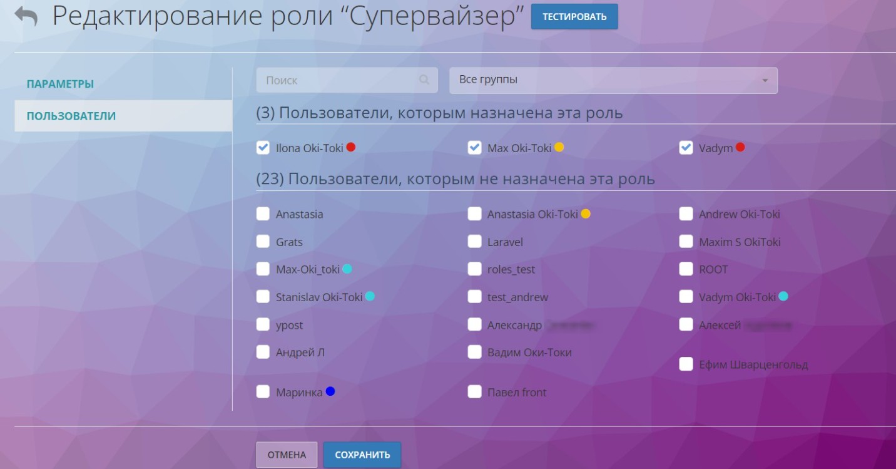Check the Maxim S OkiToki checkbox
896x469 pixels.
686,242
